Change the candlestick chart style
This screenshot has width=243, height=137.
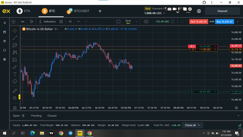[31, 21]
